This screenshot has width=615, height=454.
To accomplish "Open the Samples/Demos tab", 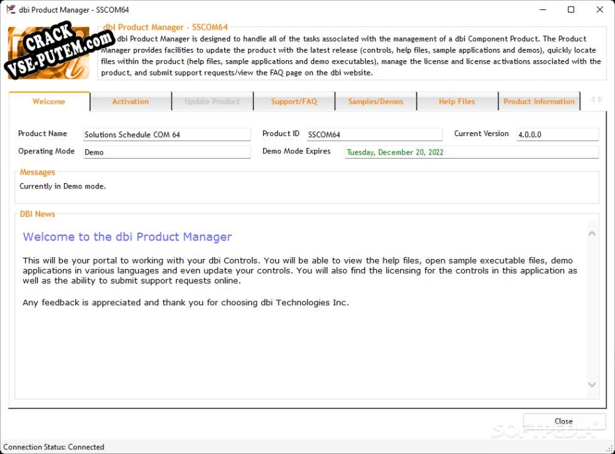I will [376, 102].
